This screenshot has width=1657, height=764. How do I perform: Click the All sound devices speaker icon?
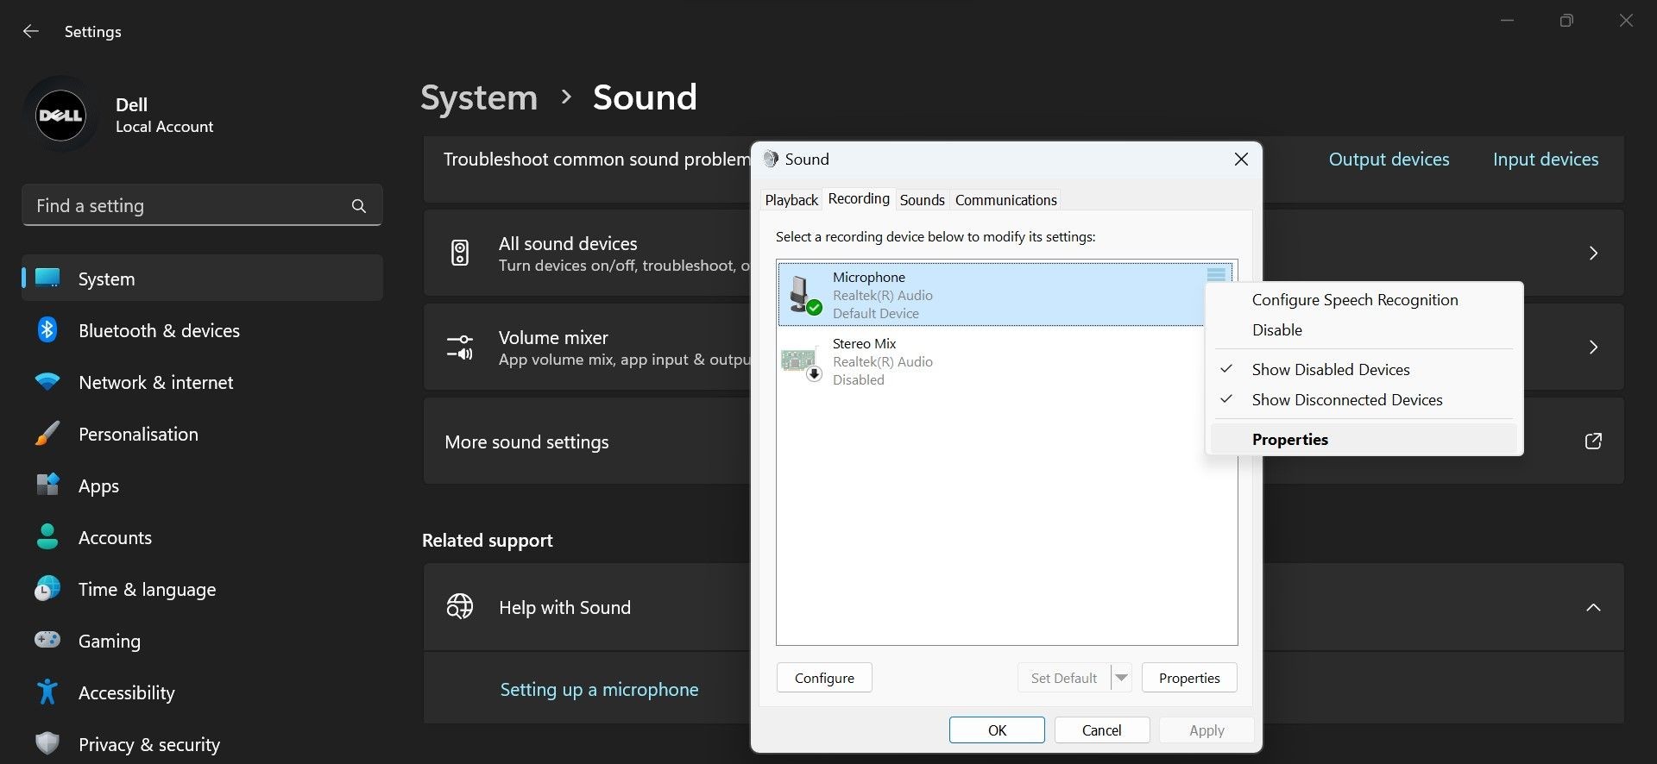(x=460, y=253)
